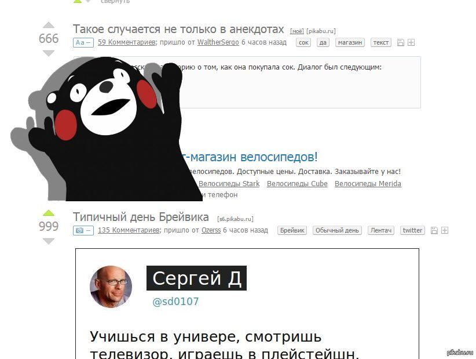
Task: Open Ozerss user profile
Action: [211, 230]
